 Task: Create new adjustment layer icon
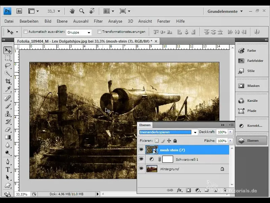(x=198, y=190)
